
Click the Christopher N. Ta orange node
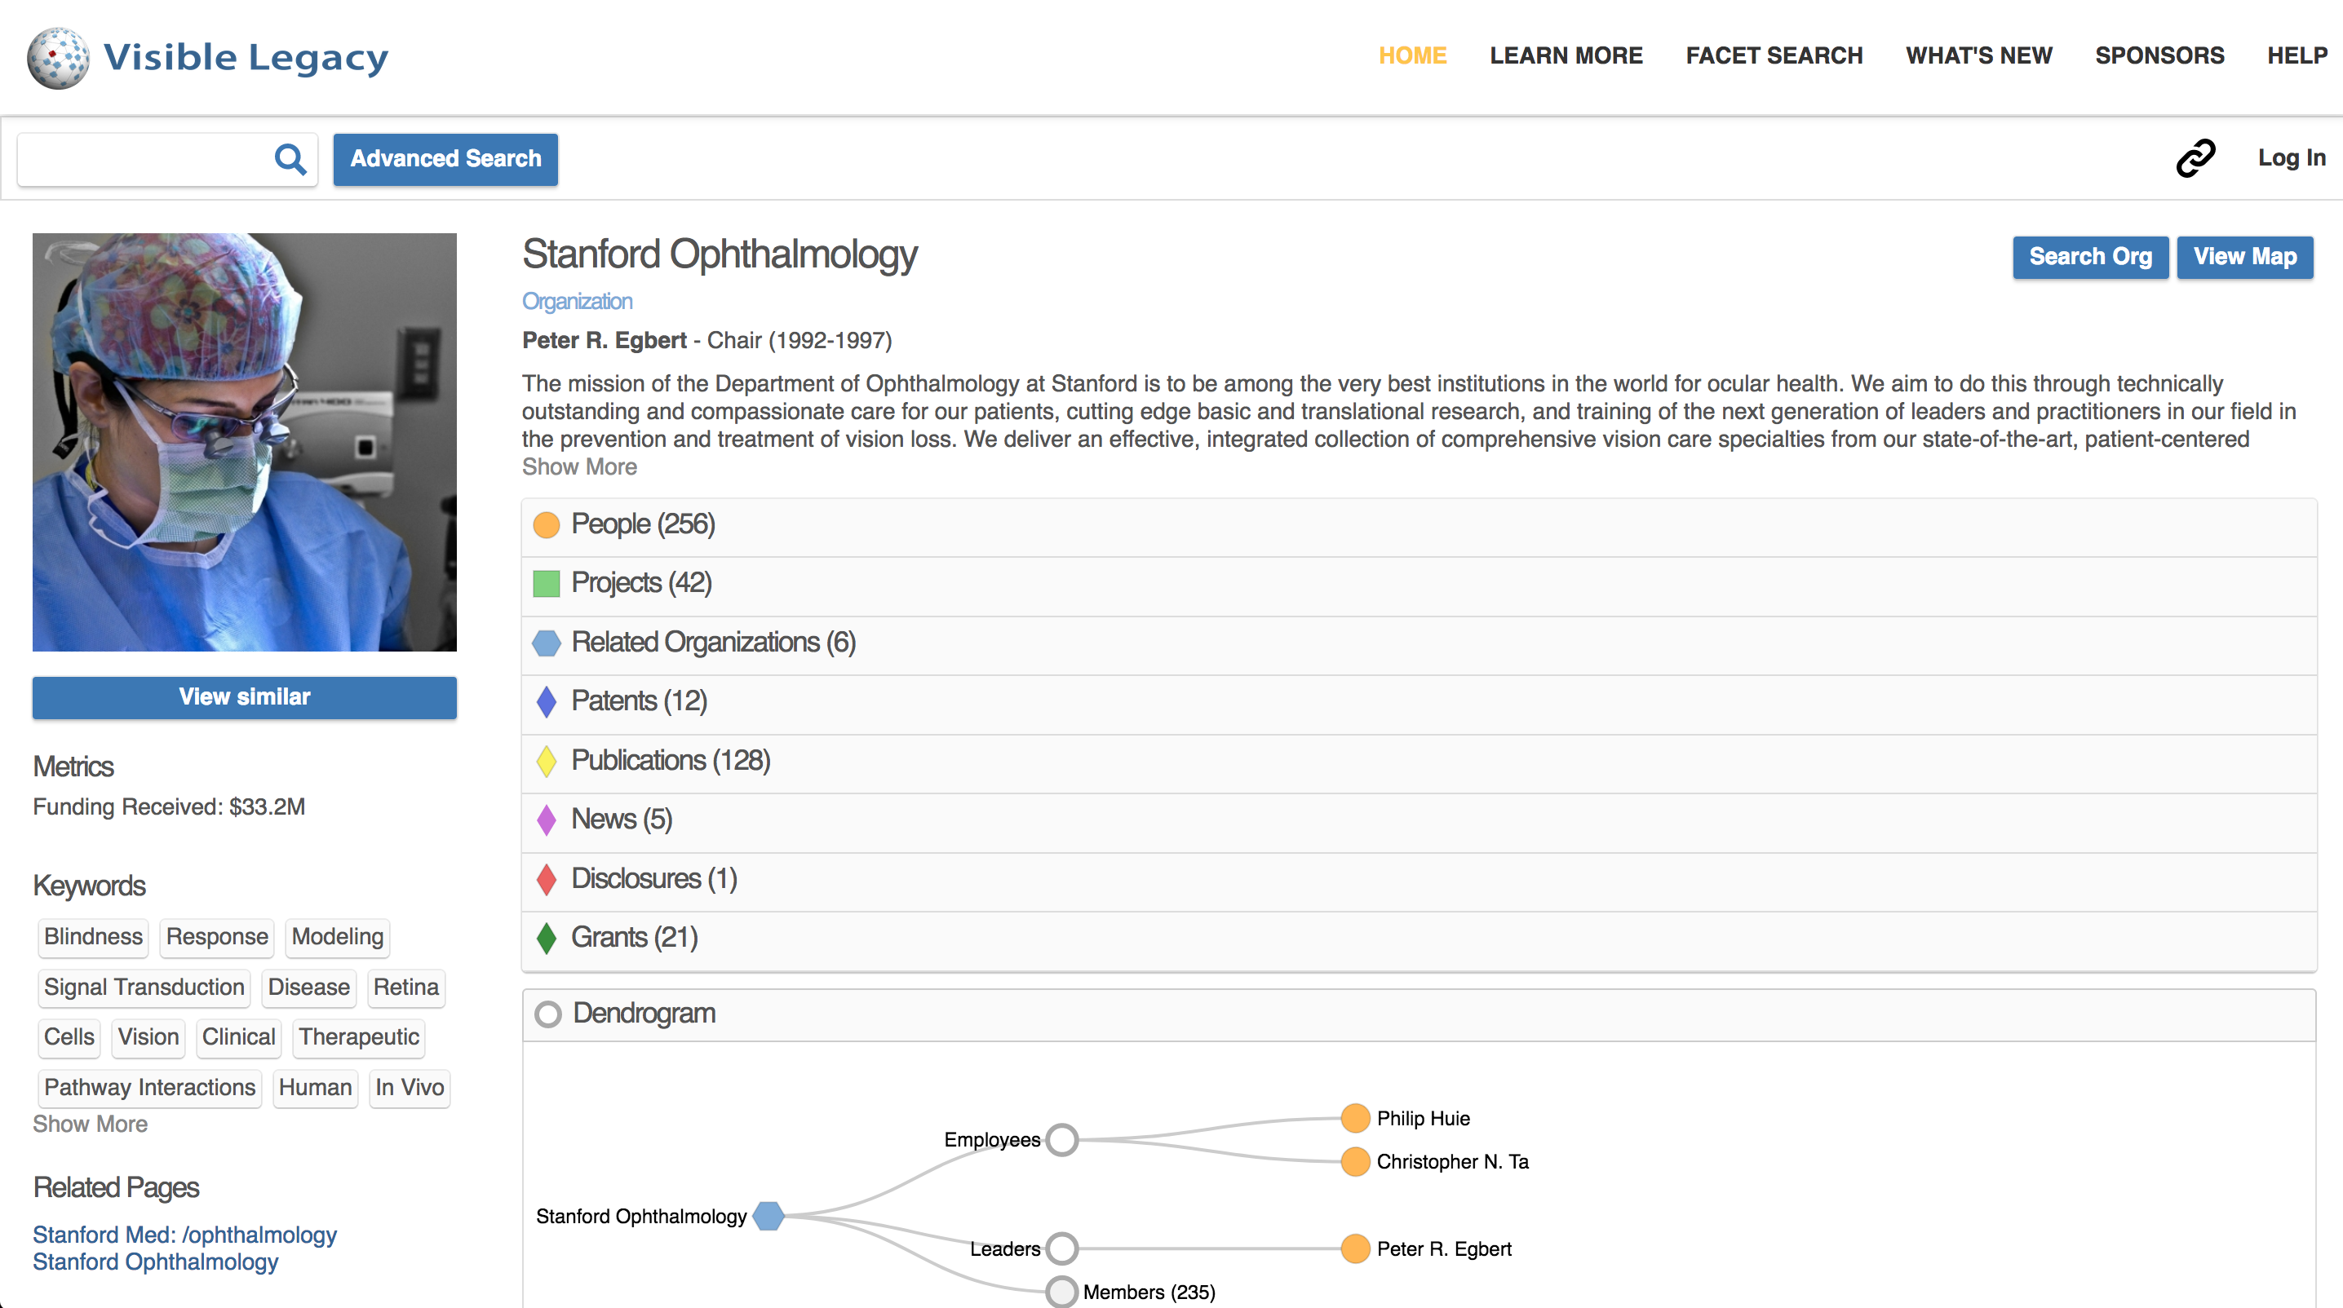coord(1355,1162)
